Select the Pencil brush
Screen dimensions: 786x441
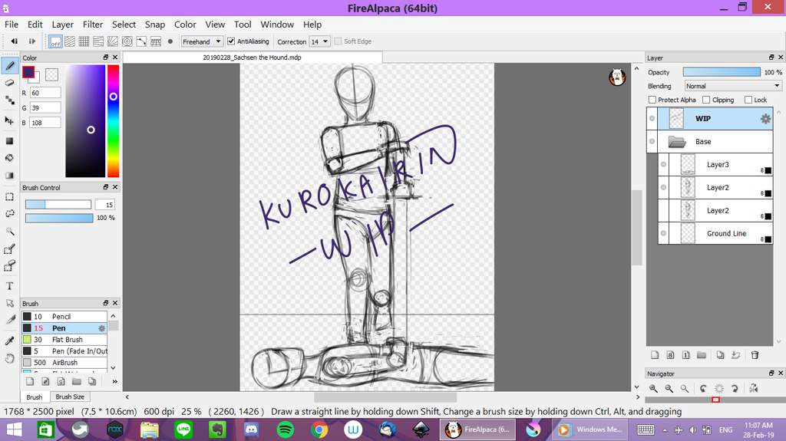pos(64,317)
